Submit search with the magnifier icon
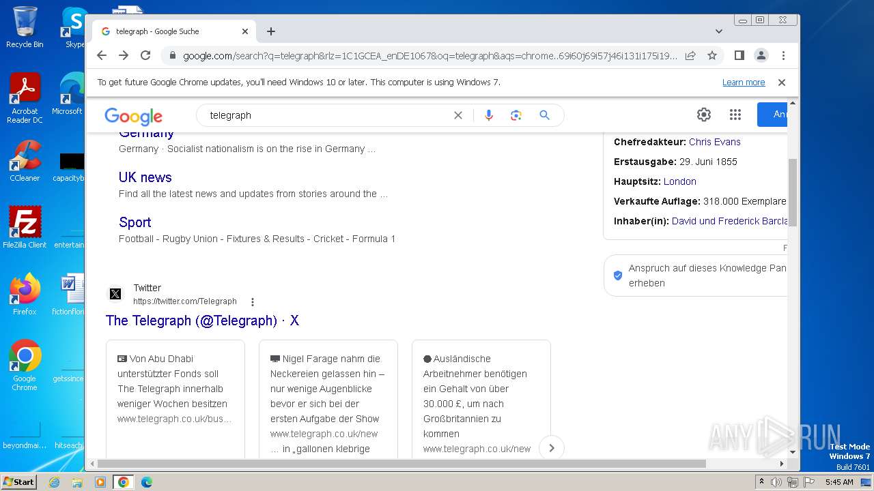This screenshot has width=874, height=491. (x=544, y=115)
